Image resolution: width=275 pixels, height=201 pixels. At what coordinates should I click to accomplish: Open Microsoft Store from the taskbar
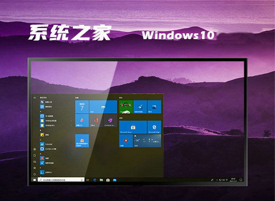(x=108, y=180)
